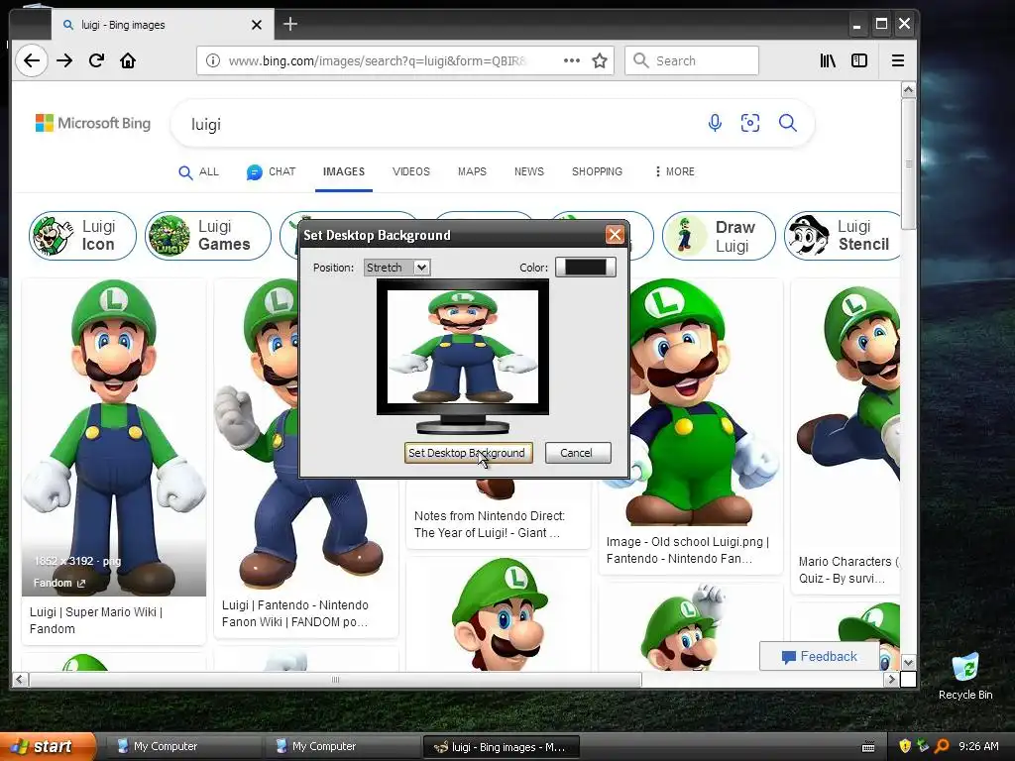Click the horizontal scrollbar right arrow
1015x761 pixels.
coord(891,679)
